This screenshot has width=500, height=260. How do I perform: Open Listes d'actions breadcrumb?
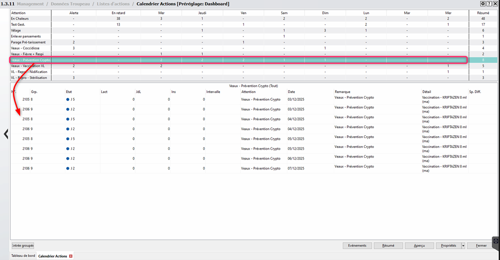pyautogui.click(x=113, y=4)
